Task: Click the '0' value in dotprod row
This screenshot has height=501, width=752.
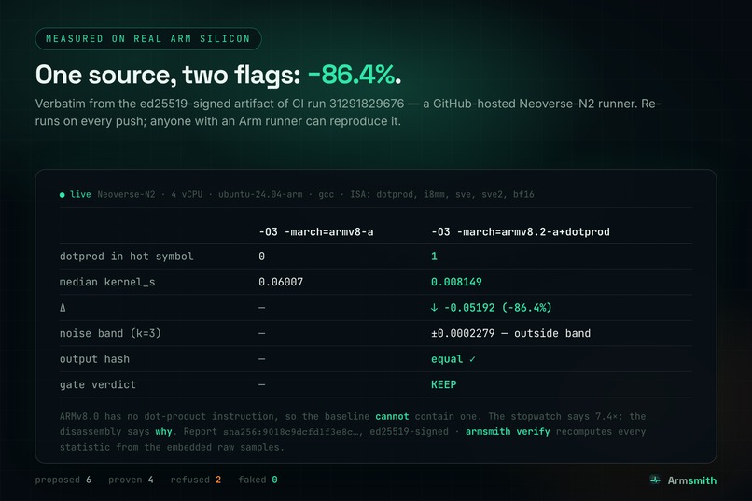Action: (x=262, y=257)
